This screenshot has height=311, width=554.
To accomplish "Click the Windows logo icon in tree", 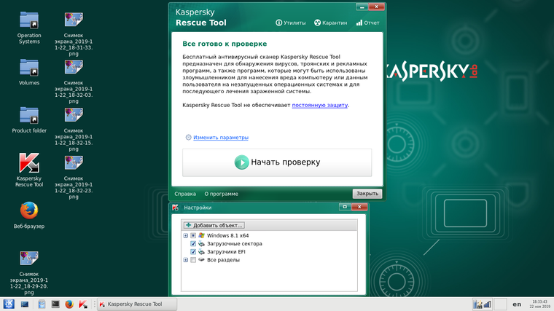I will click(x=201, y=235).
